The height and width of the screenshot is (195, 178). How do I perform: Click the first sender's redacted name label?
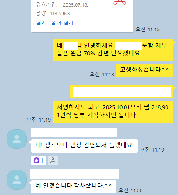(74, 132)
